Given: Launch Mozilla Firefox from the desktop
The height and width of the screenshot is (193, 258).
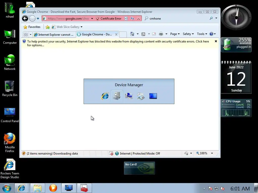Looking at the screenshot, I should tap(10, 142).
